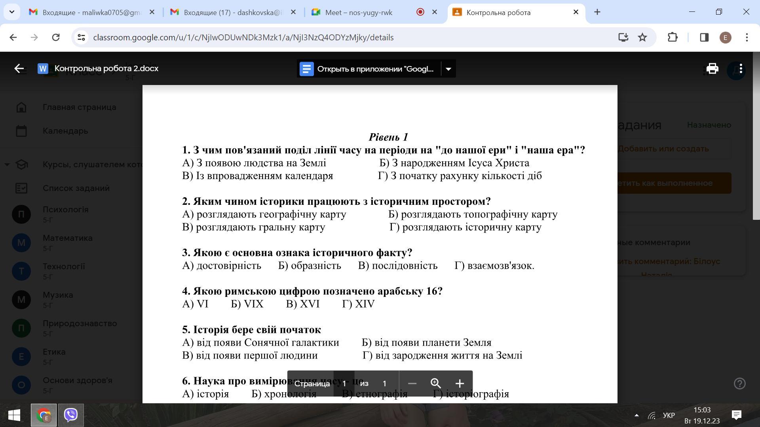Toggle the browser side panel icon

point(704,37)
